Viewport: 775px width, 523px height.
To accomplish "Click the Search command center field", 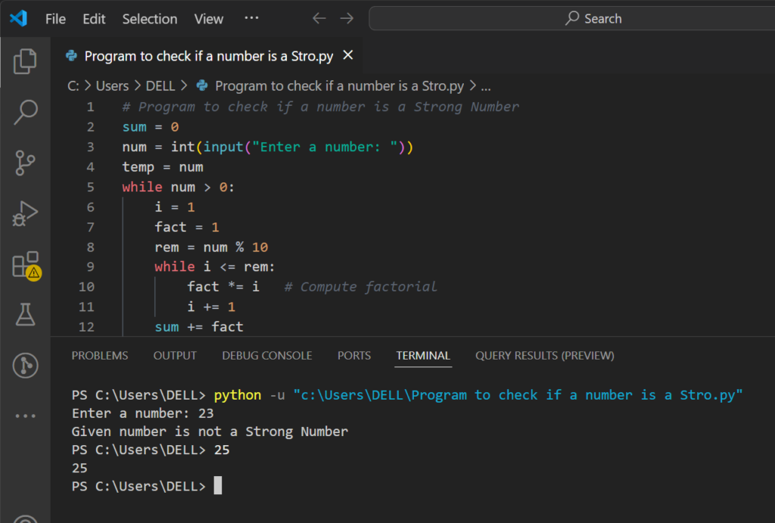I will (572, 19).
